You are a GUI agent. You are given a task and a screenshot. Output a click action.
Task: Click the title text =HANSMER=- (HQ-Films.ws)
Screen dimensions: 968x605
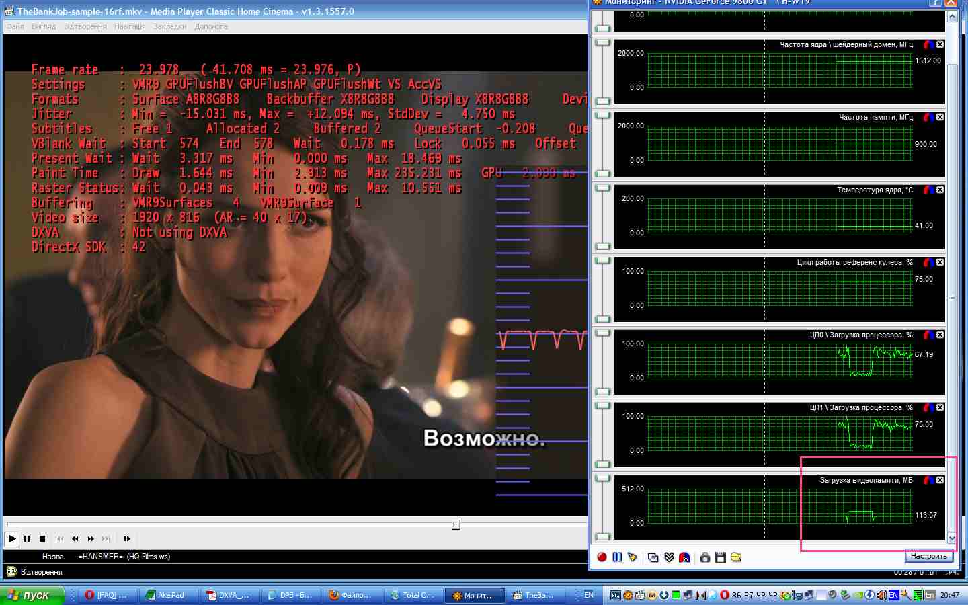(123, 557)
